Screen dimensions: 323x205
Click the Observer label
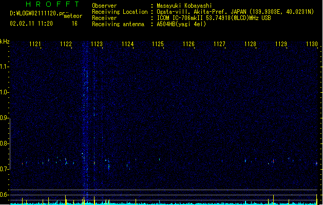tap(104, 6)
